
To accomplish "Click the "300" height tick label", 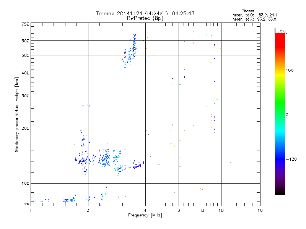I will (25, 96).
